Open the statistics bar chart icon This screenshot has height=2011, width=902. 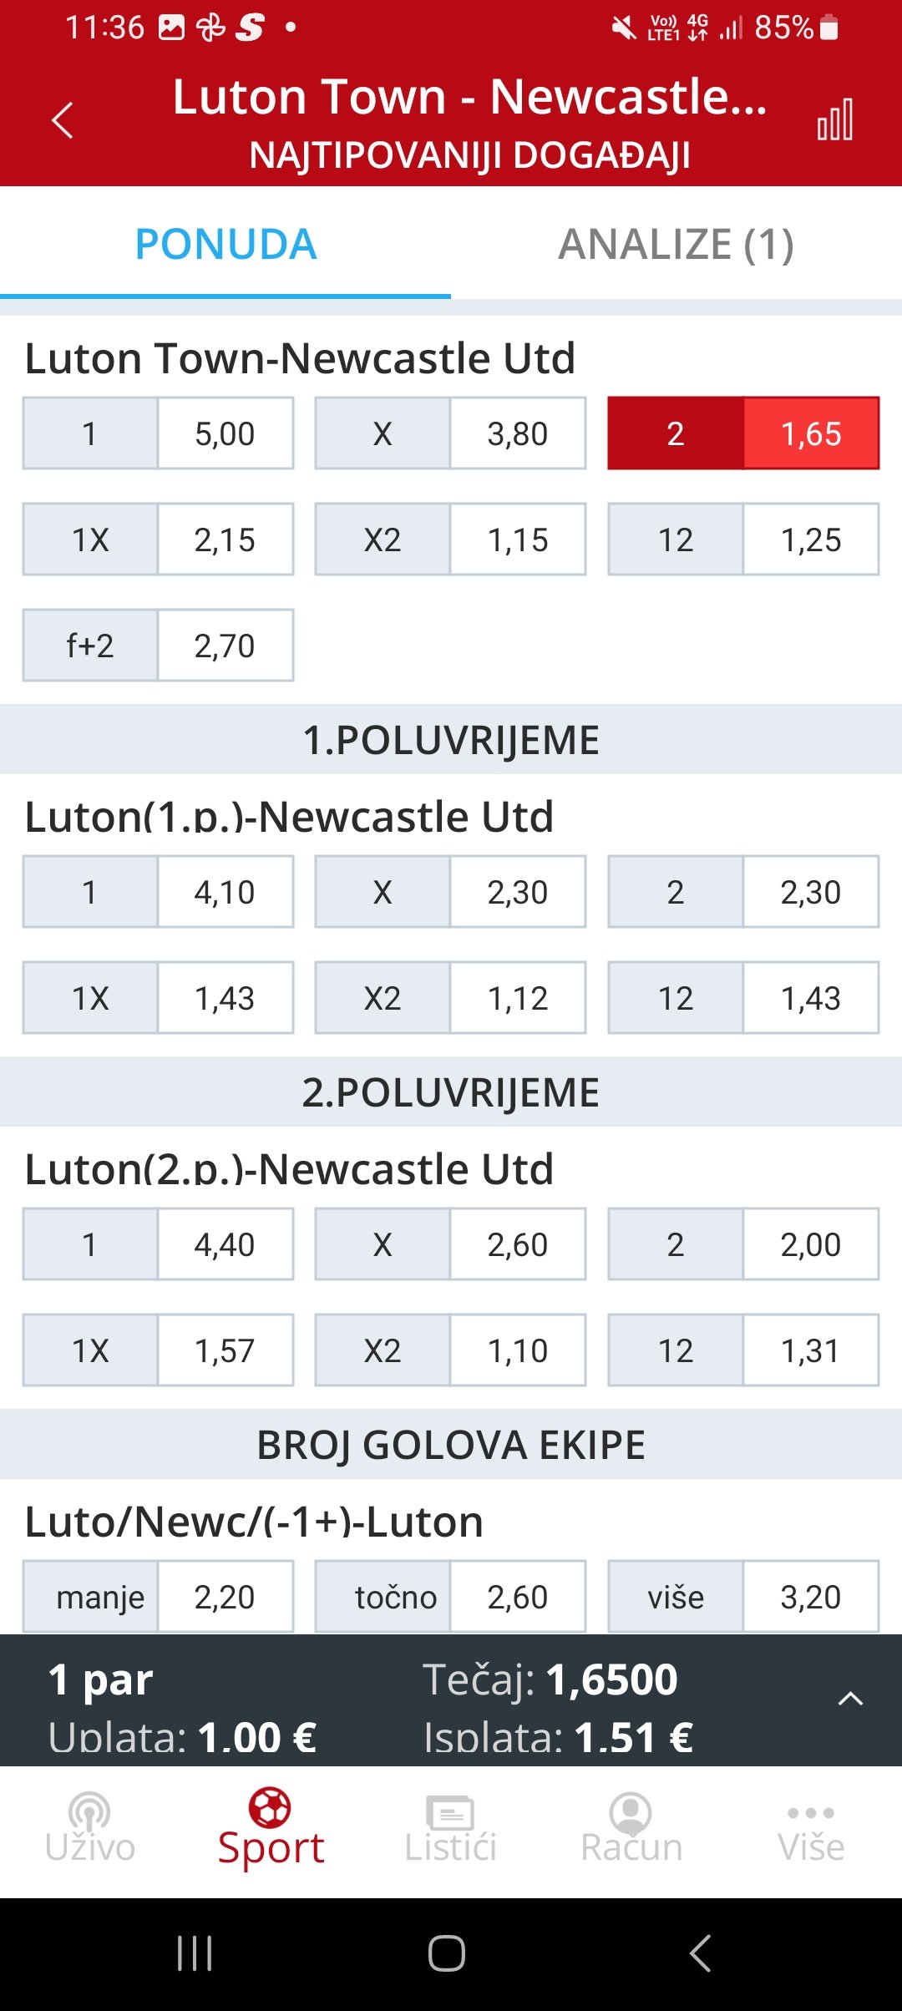(x=835, y=119)
